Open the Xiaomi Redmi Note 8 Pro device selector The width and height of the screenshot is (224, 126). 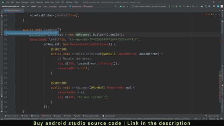pyautogui.click(x=148, y=6)
